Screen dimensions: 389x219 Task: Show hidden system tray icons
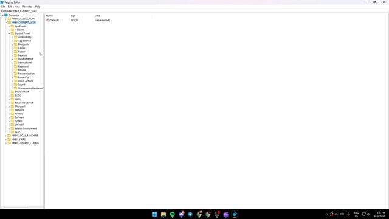point(326,214)
